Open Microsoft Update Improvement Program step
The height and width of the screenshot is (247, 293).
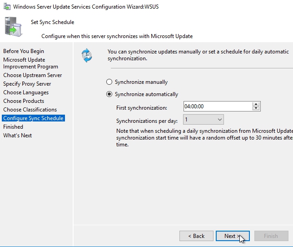(30, 63)
